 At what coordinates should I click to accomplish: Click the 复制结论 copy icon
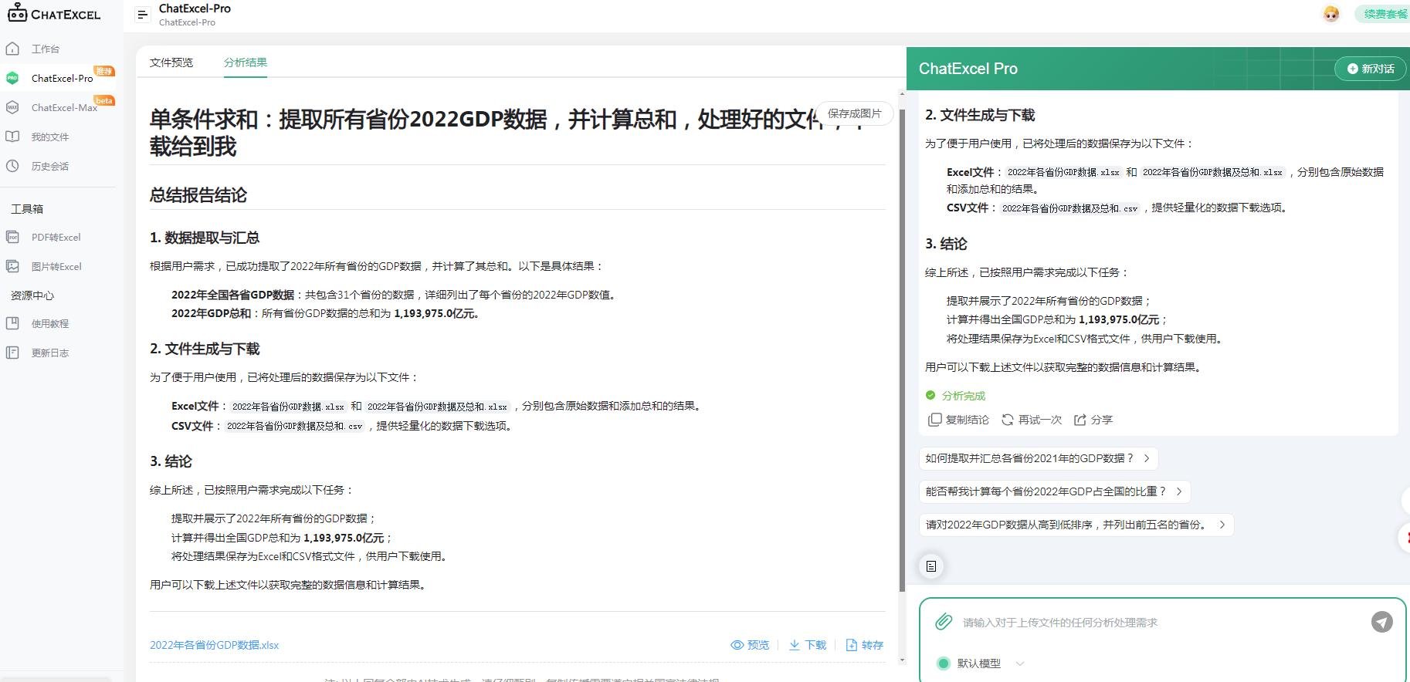pyautogui.click(x=934, y=420)
